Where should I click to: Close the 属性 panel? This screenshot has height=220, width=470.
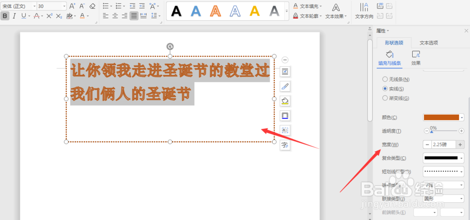[x=466, y=30]
